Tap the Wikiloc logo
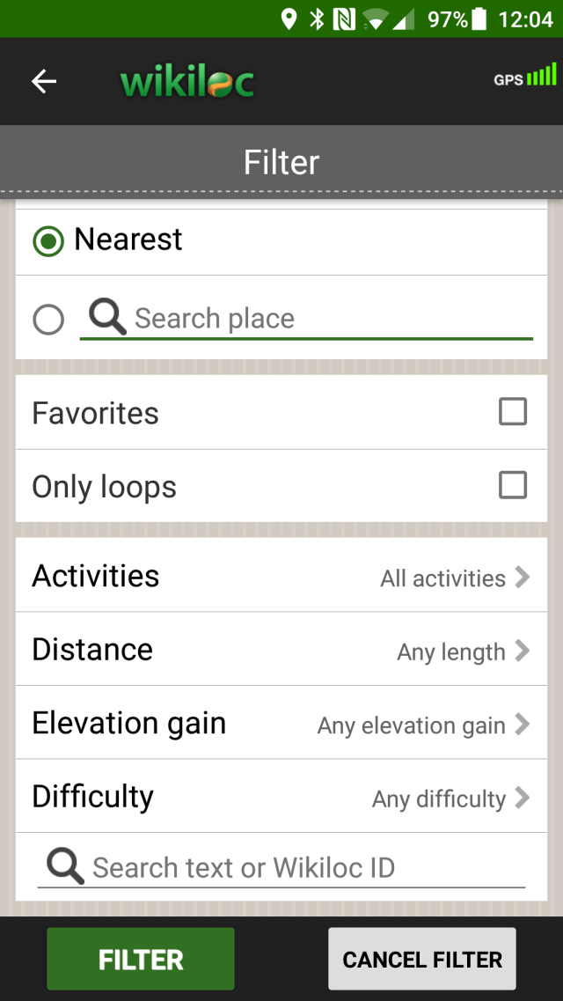Screen dimensions: 563x1001 click(x=187, y=82)
